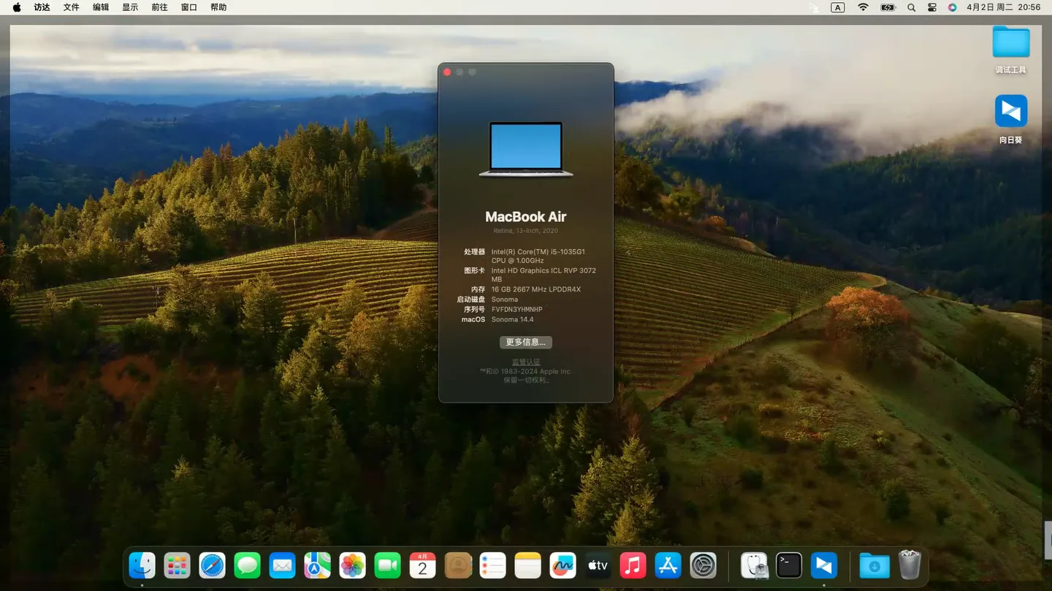Image resolution: width=1052 pixels, height=591 pixels.
Task: Open the 前往 menu
Action: point(159,7)
